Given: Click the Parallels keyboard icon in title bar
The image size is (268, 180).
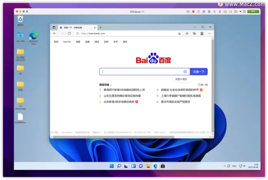Looking at the screenshot, I should (188, 12).
